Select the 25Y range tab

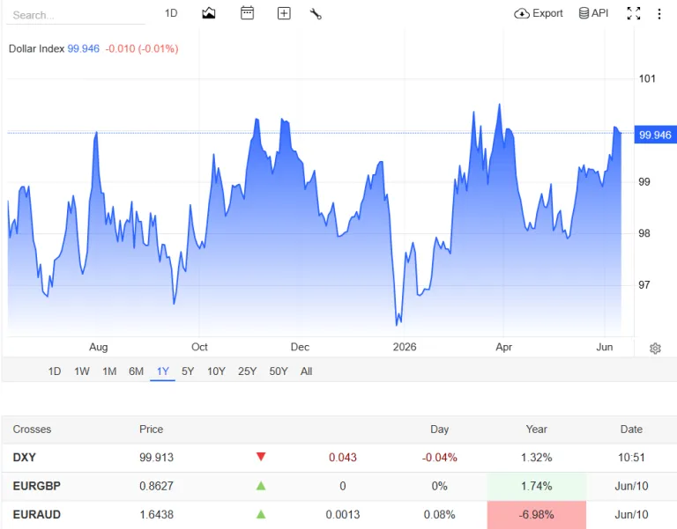click(248, 371)
